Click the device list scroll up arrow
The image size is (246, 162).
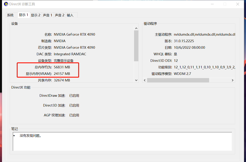click(x=136, y=28)
